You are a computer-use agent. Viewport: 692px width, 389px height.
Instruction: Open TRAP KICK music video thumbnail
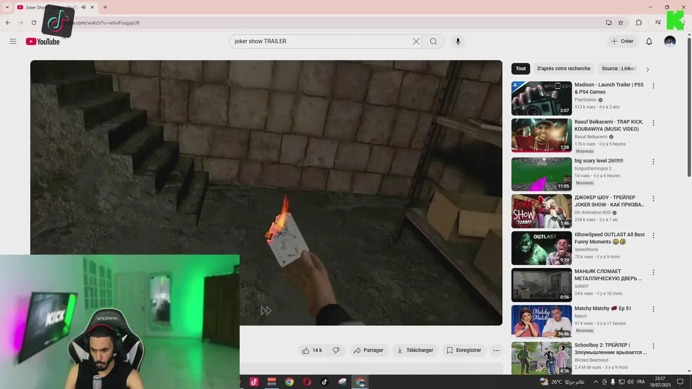541,135
